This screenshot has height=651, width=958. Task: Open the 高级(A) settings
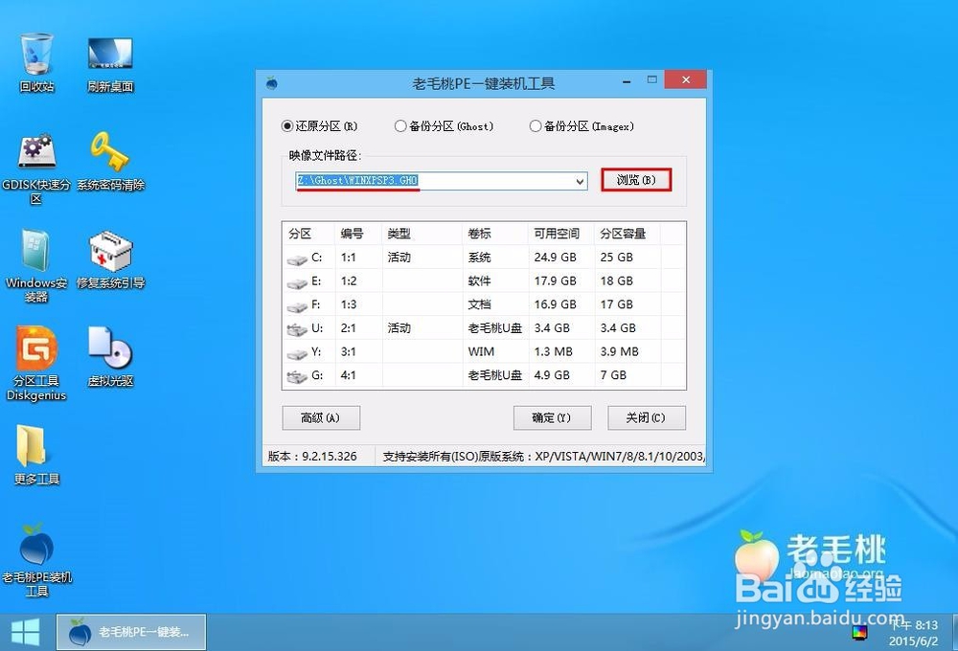(x=320, y=417)
